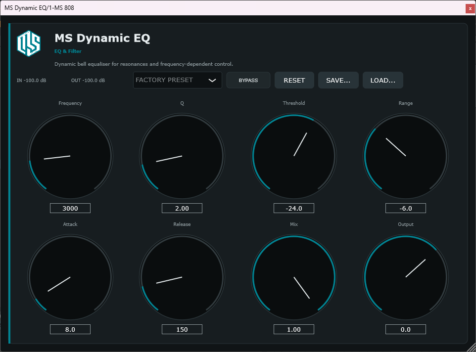Click the OUT -100.0 dB level readout
This screenshot has height=352, width=476.
[x=88, y=81]
